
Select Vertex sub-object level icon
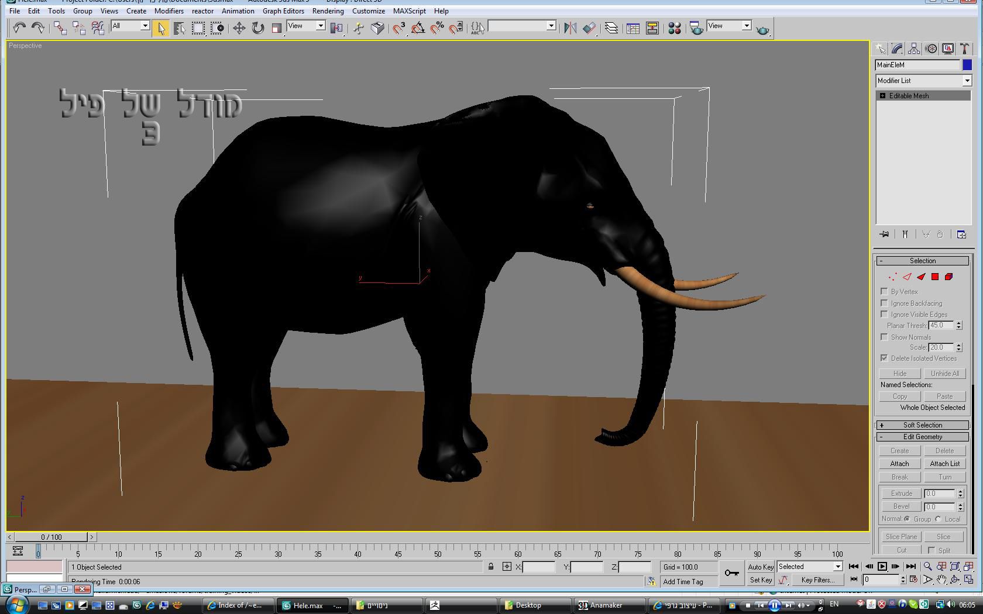tap(893, 277)
